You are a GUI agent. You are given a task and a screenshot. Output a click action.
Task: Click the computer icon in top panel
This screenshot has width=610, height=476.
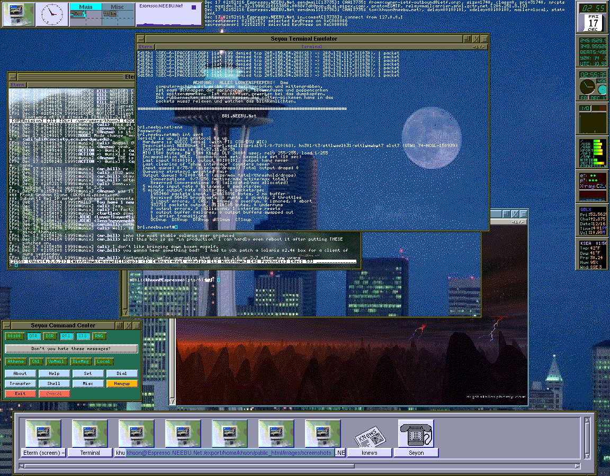19,14
